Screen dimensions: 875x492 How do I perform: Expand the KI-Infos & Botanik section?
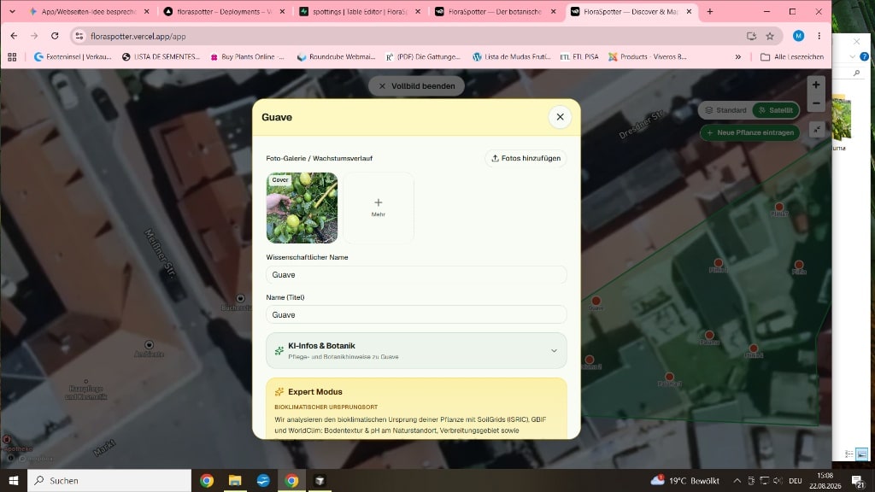416,351
